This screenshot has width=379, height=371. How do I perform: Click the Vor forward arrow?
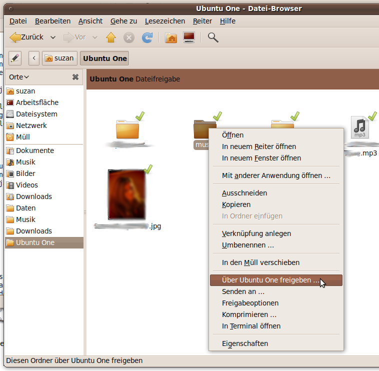point(74,37)
